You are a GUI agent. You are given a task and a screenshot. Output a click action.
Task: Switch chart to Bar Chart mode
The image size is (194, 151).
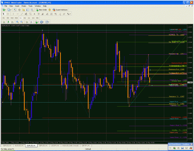[x=4, y=22]
